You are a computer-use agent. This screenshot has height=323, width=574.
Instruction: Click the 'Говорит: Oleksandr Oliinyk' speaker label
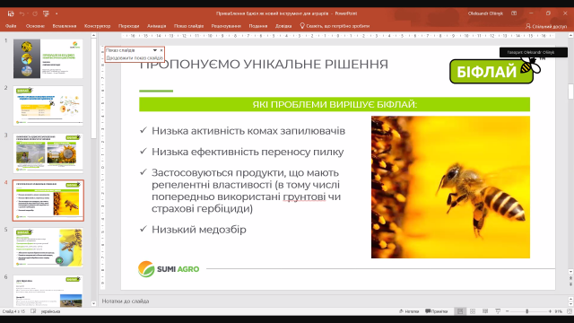(x=534, y=52)
